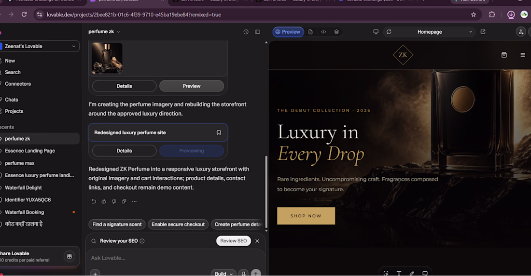
Task: Switch to the Preview view
Action: [288, 32]
